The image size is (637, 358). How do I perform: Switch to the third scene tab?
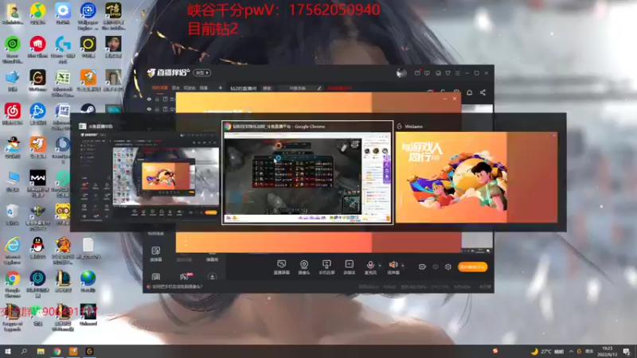coord(190,88)
